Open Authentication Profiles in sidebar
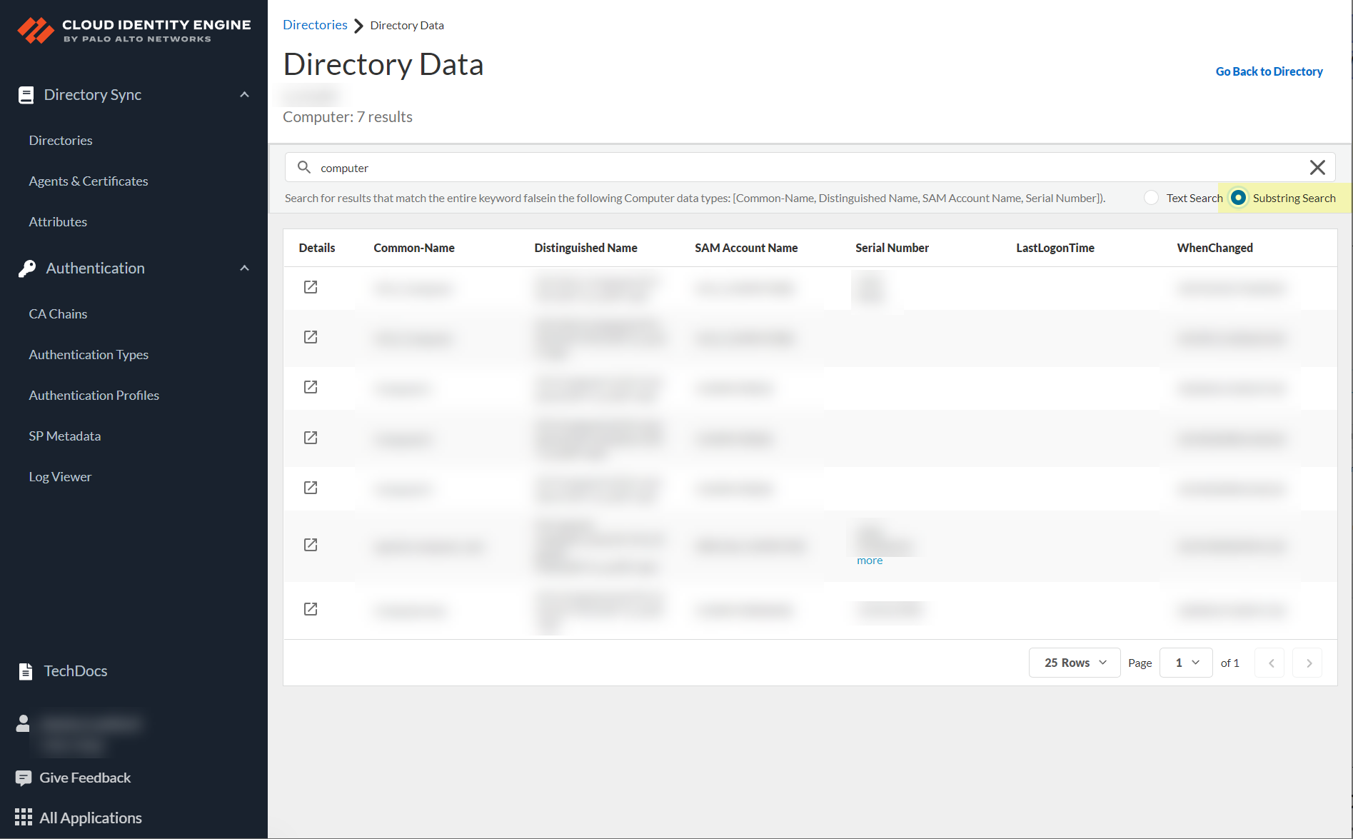The height and width of the screenshot is (839, 1353). pos(94,396)
